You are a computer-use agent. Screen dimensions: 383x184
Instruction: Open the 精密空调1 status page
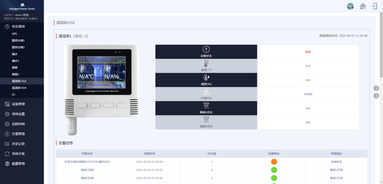[18, 41]
